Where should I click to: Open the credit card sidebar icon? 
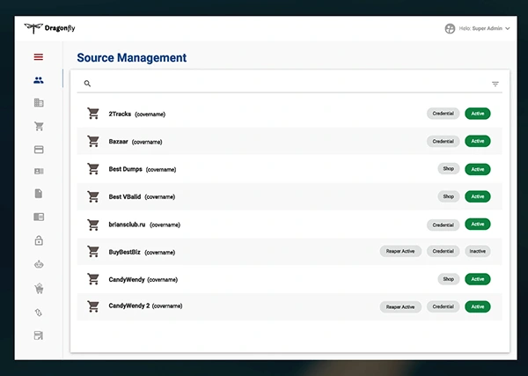pyautogui.click(x=39, y=149)
